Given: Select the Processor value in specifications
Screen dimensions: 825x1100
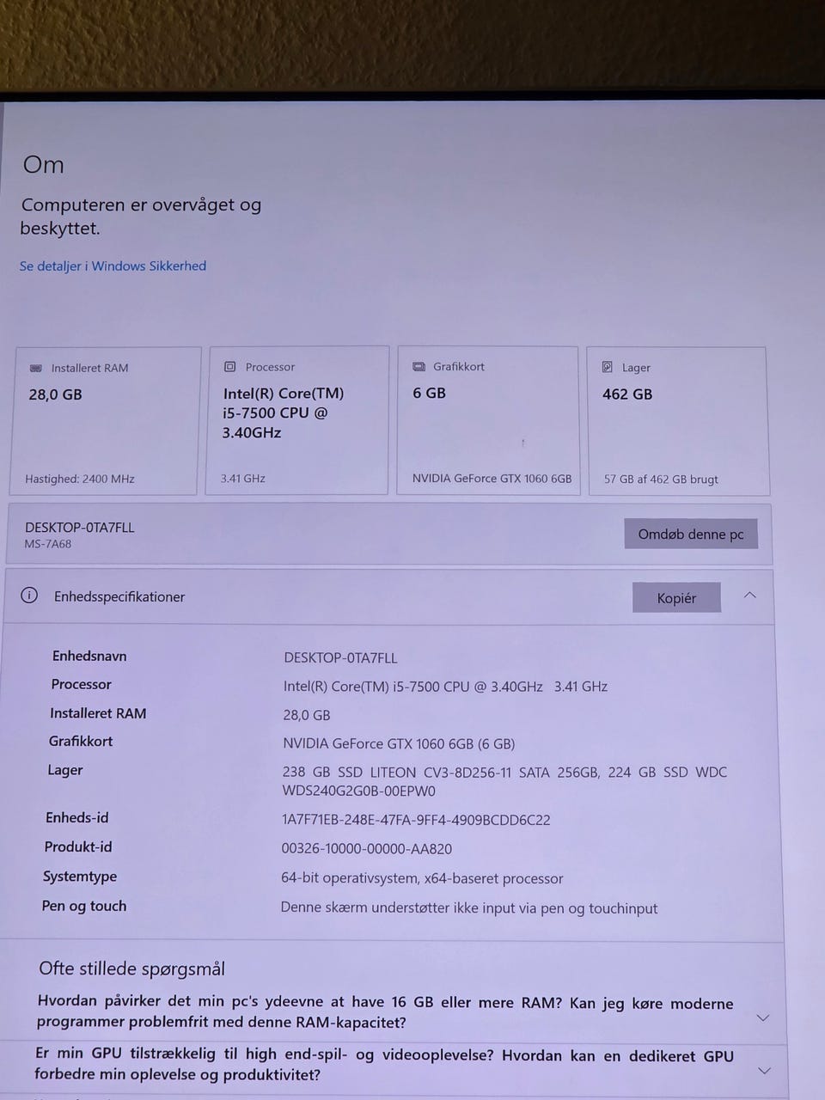Looking at the screenshot, I should pos(445,686).
